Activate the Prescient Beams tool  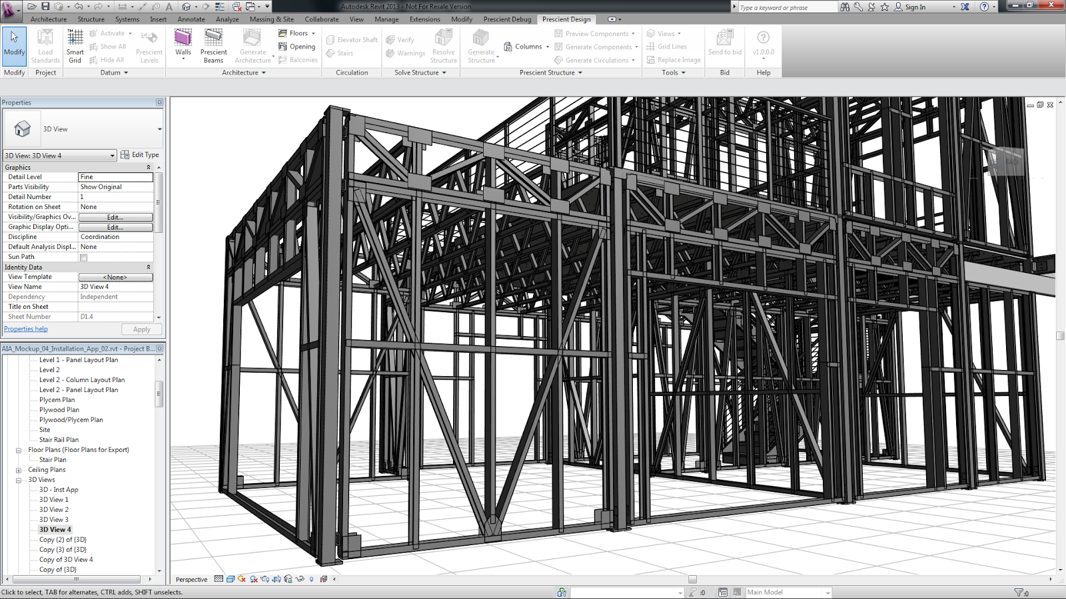click(x=213, y=47)
